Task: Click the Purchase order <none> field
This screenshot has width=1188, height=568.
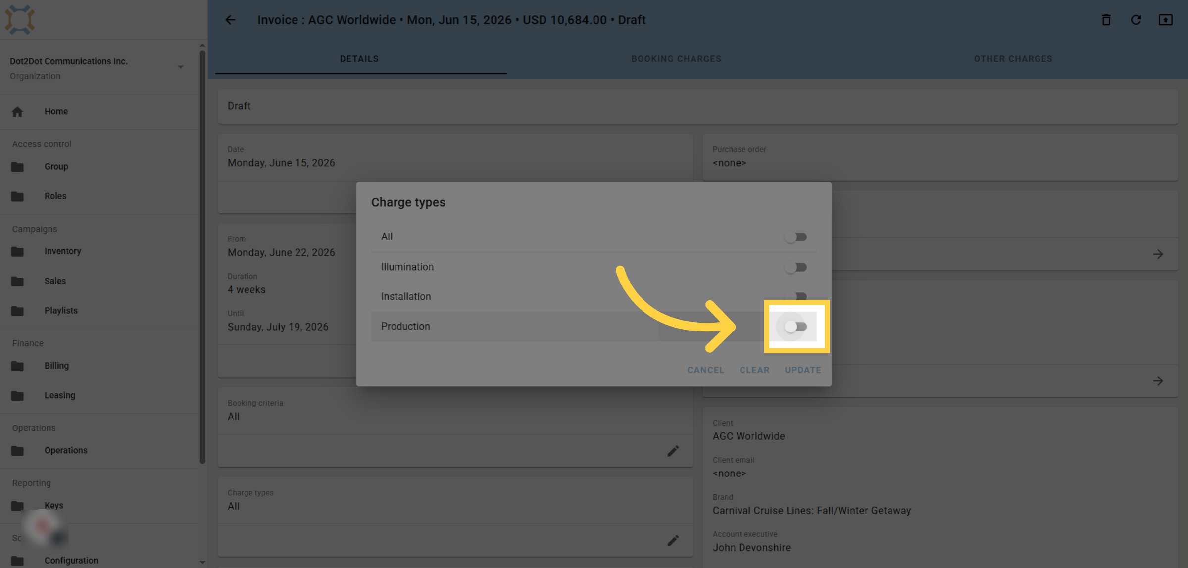Action: click(940, 157)
